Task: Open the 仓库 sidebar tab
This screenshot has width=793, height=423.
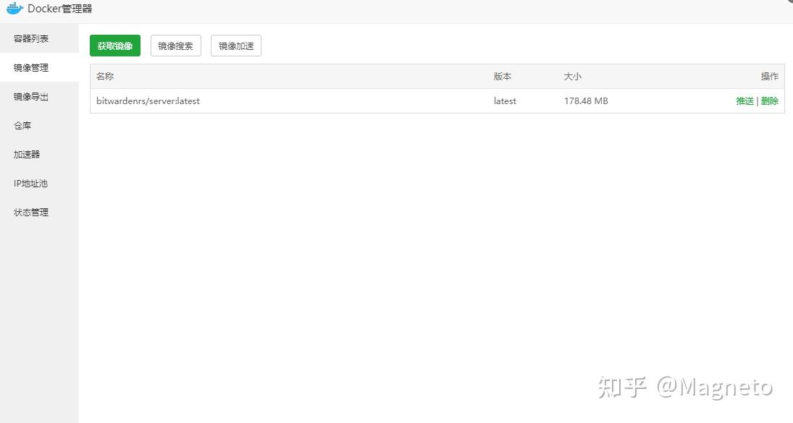Action: point(39,125)
